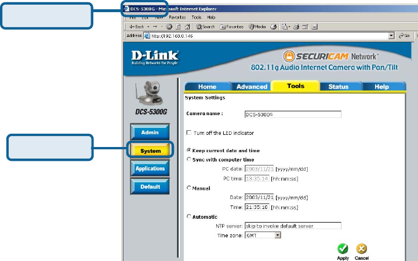The width and height of the screenshot is (418, 261).
Task: Click the green Apply checkmark icon
Action: tap(343, 248)
